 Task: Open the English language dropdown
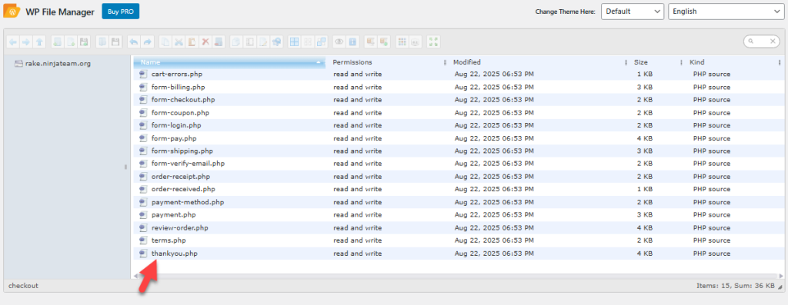[726, 12]
